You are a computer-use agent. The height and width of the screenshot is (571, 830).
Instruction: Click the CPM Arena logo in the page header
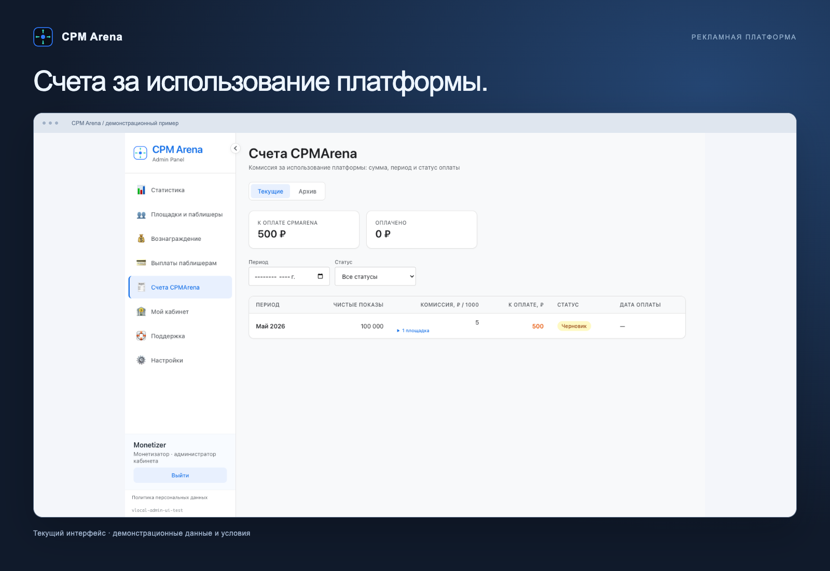[x=43, y=37]
